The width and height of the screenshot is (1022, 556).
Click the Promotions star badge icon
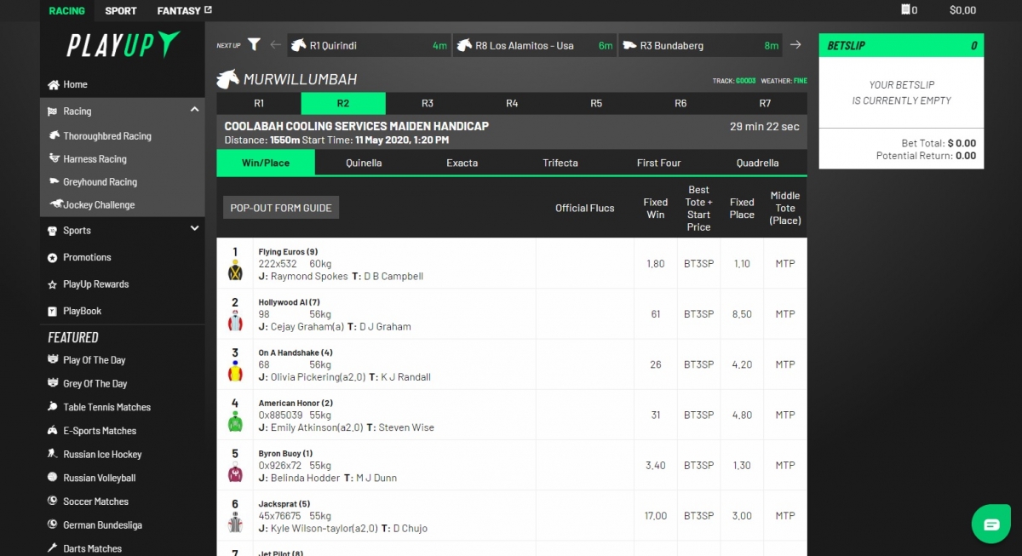[x=54, y=257]
